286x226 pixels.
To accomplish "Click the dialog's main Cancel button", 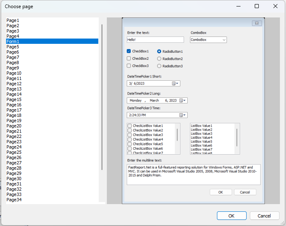I will coord(264,216).
